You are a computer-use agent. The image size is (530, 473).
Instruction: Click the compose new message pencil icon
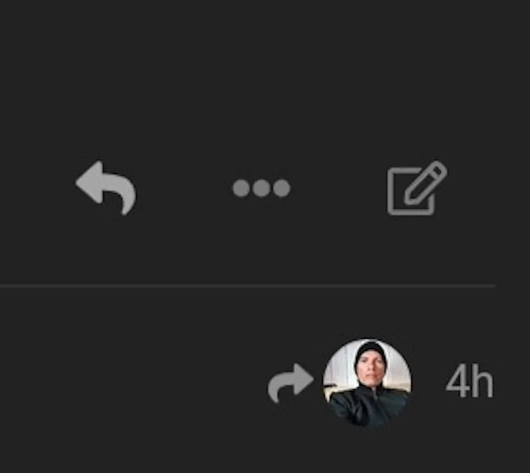(417, 188)
